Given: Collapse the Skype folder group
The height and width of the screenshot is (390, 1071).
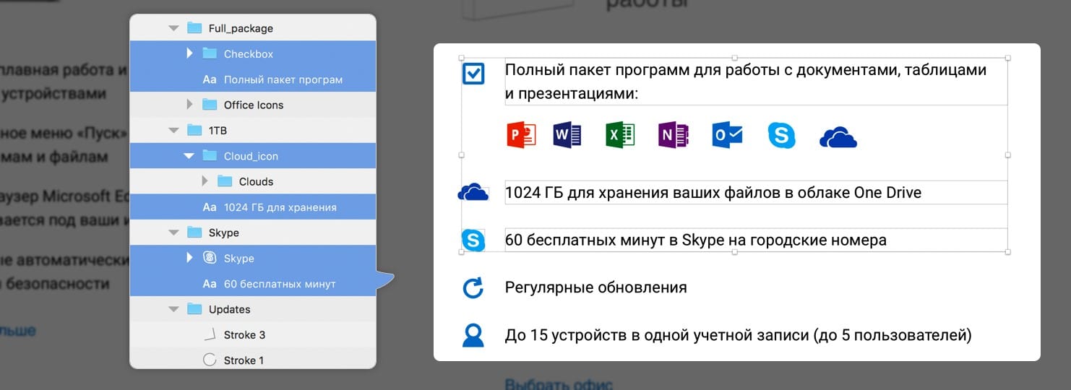Looking at the screenshot, I should coord(173,233).
